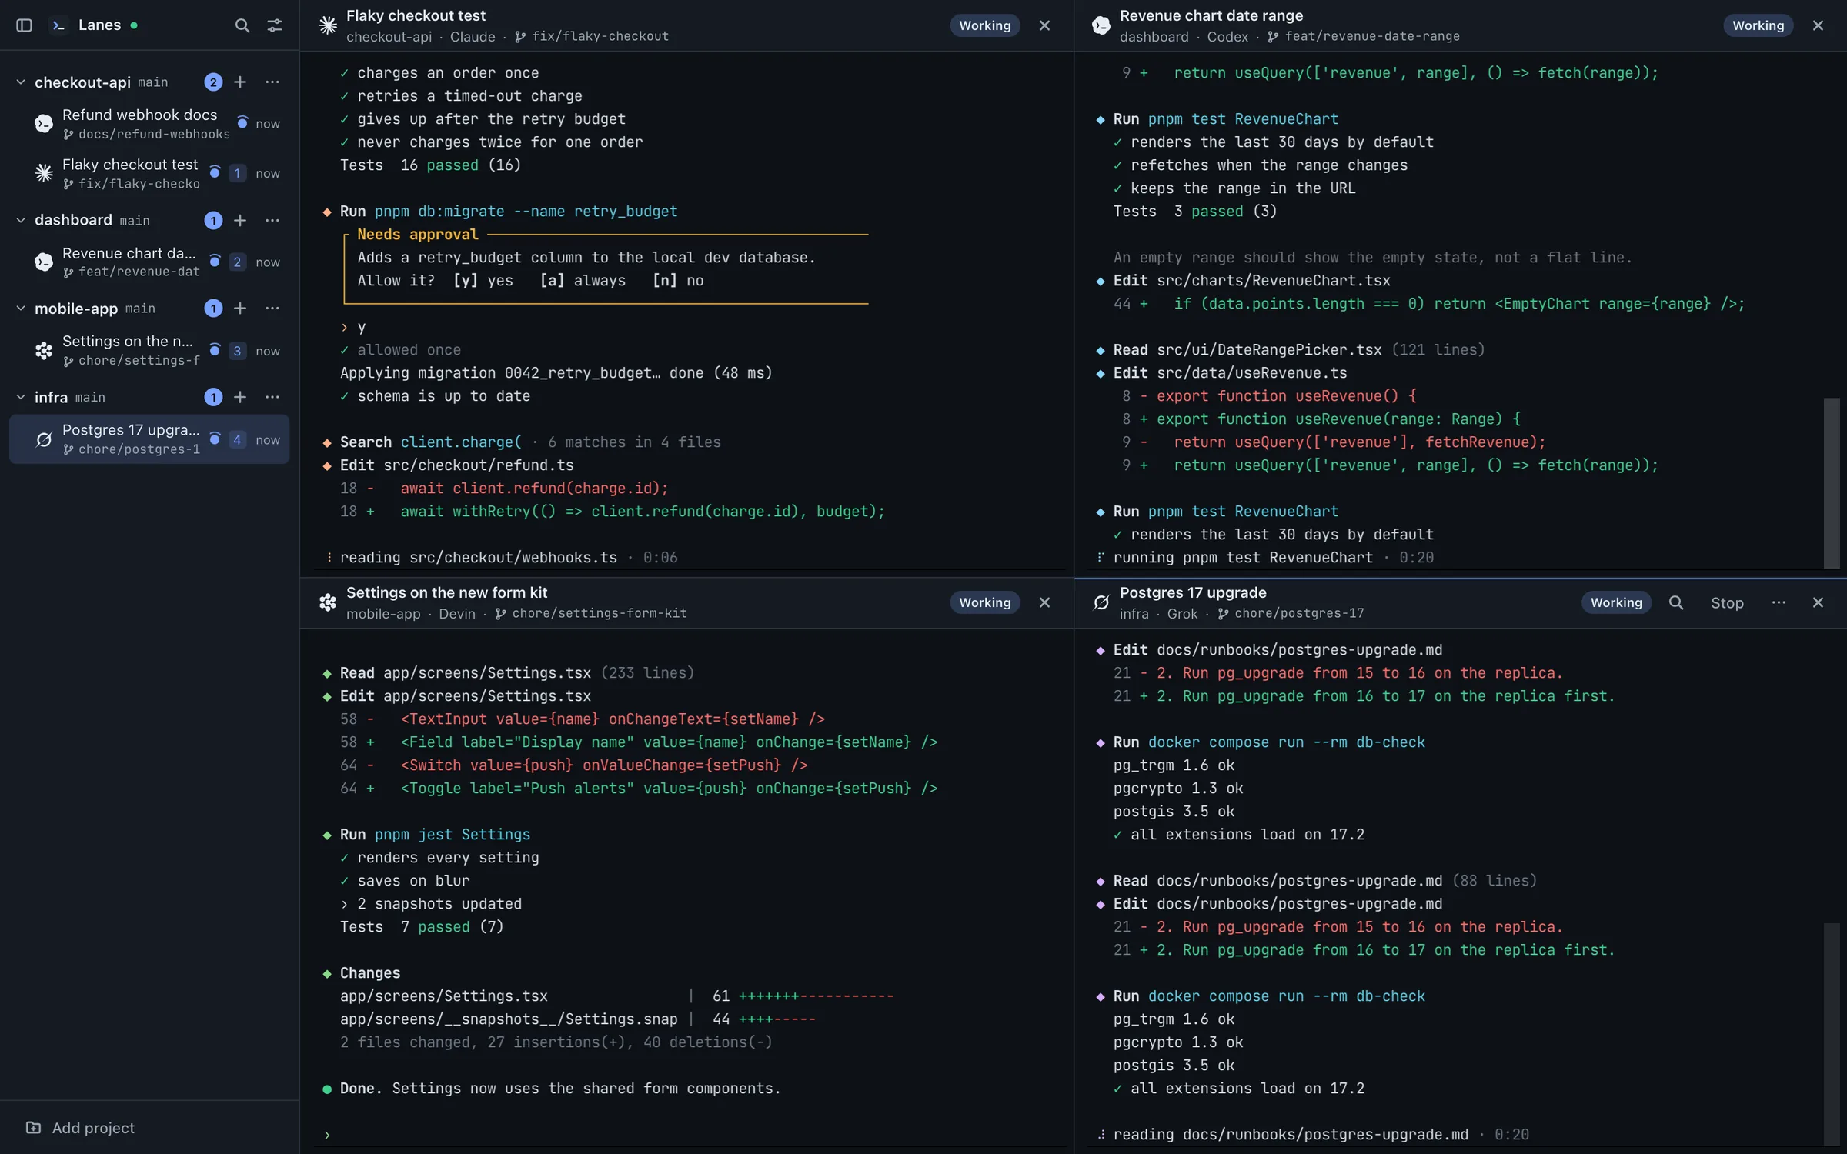Open filter settings sliders icon
The height and width of the screenshot is (1154, 1847).
click(274, 25)
